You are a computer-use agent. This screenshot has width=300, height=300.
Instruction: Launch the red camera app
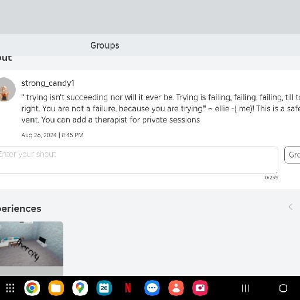point(200,288)
